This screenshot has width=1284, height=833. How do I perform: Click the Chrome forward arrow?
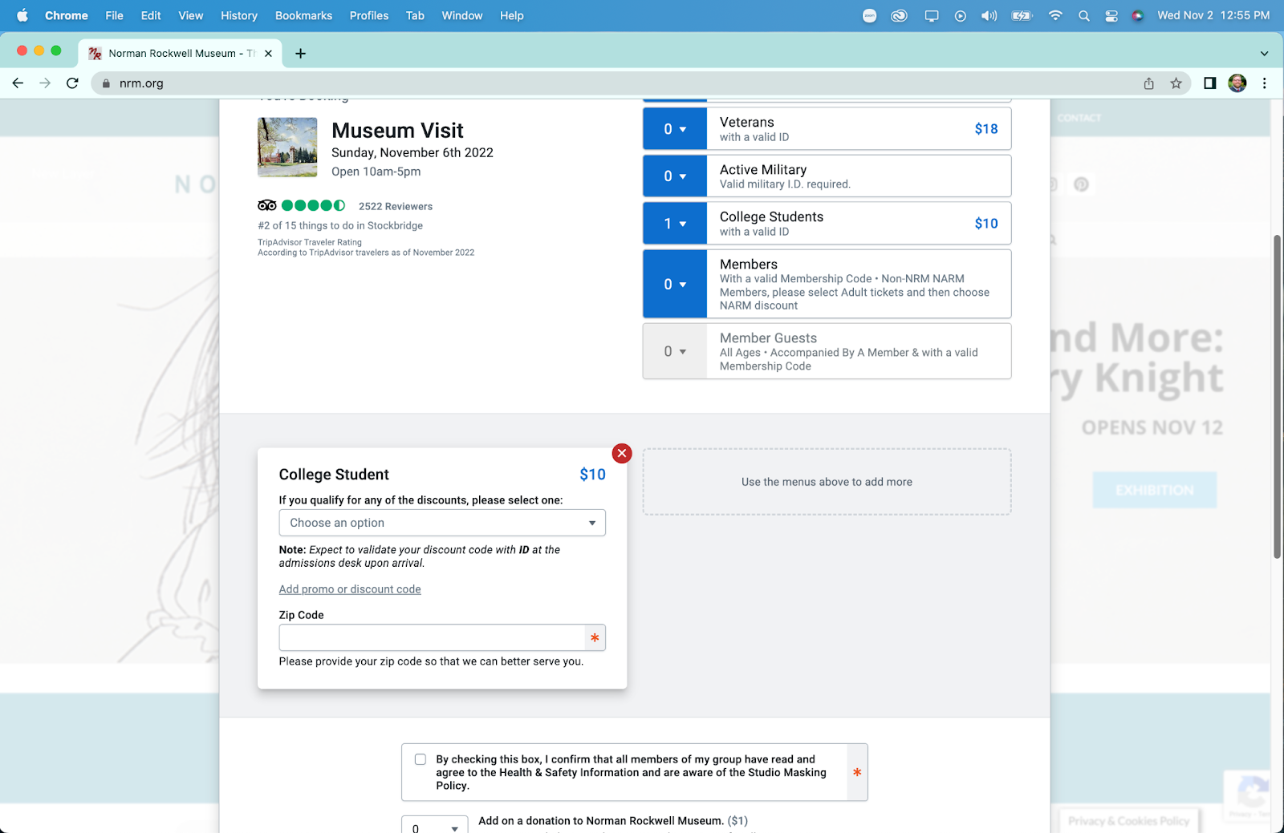click(x=45, y=83)
